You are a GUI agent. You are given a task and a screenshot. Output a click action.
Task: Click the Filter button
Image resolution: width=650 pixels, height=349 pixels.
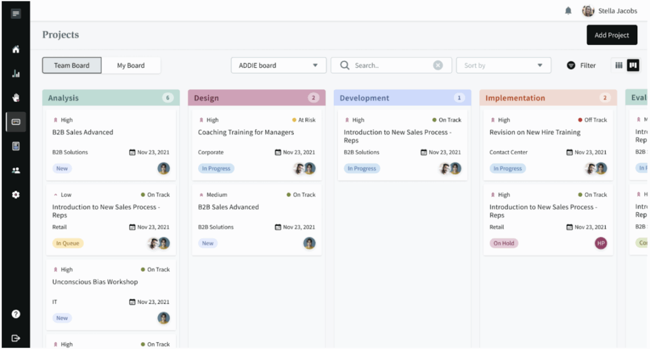pyautogui.click(x=581, y=65)
